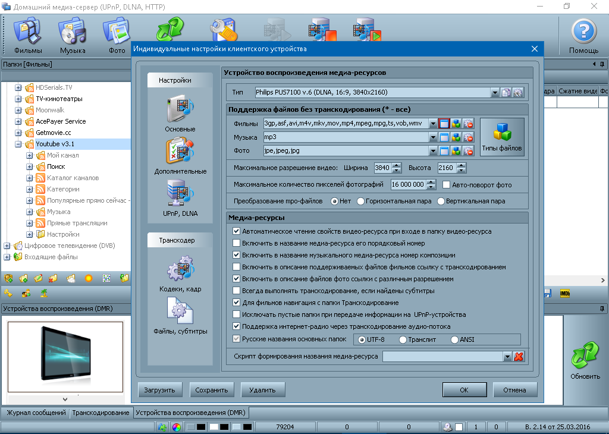Switch to Транскодирование tab

pos(101,413)
